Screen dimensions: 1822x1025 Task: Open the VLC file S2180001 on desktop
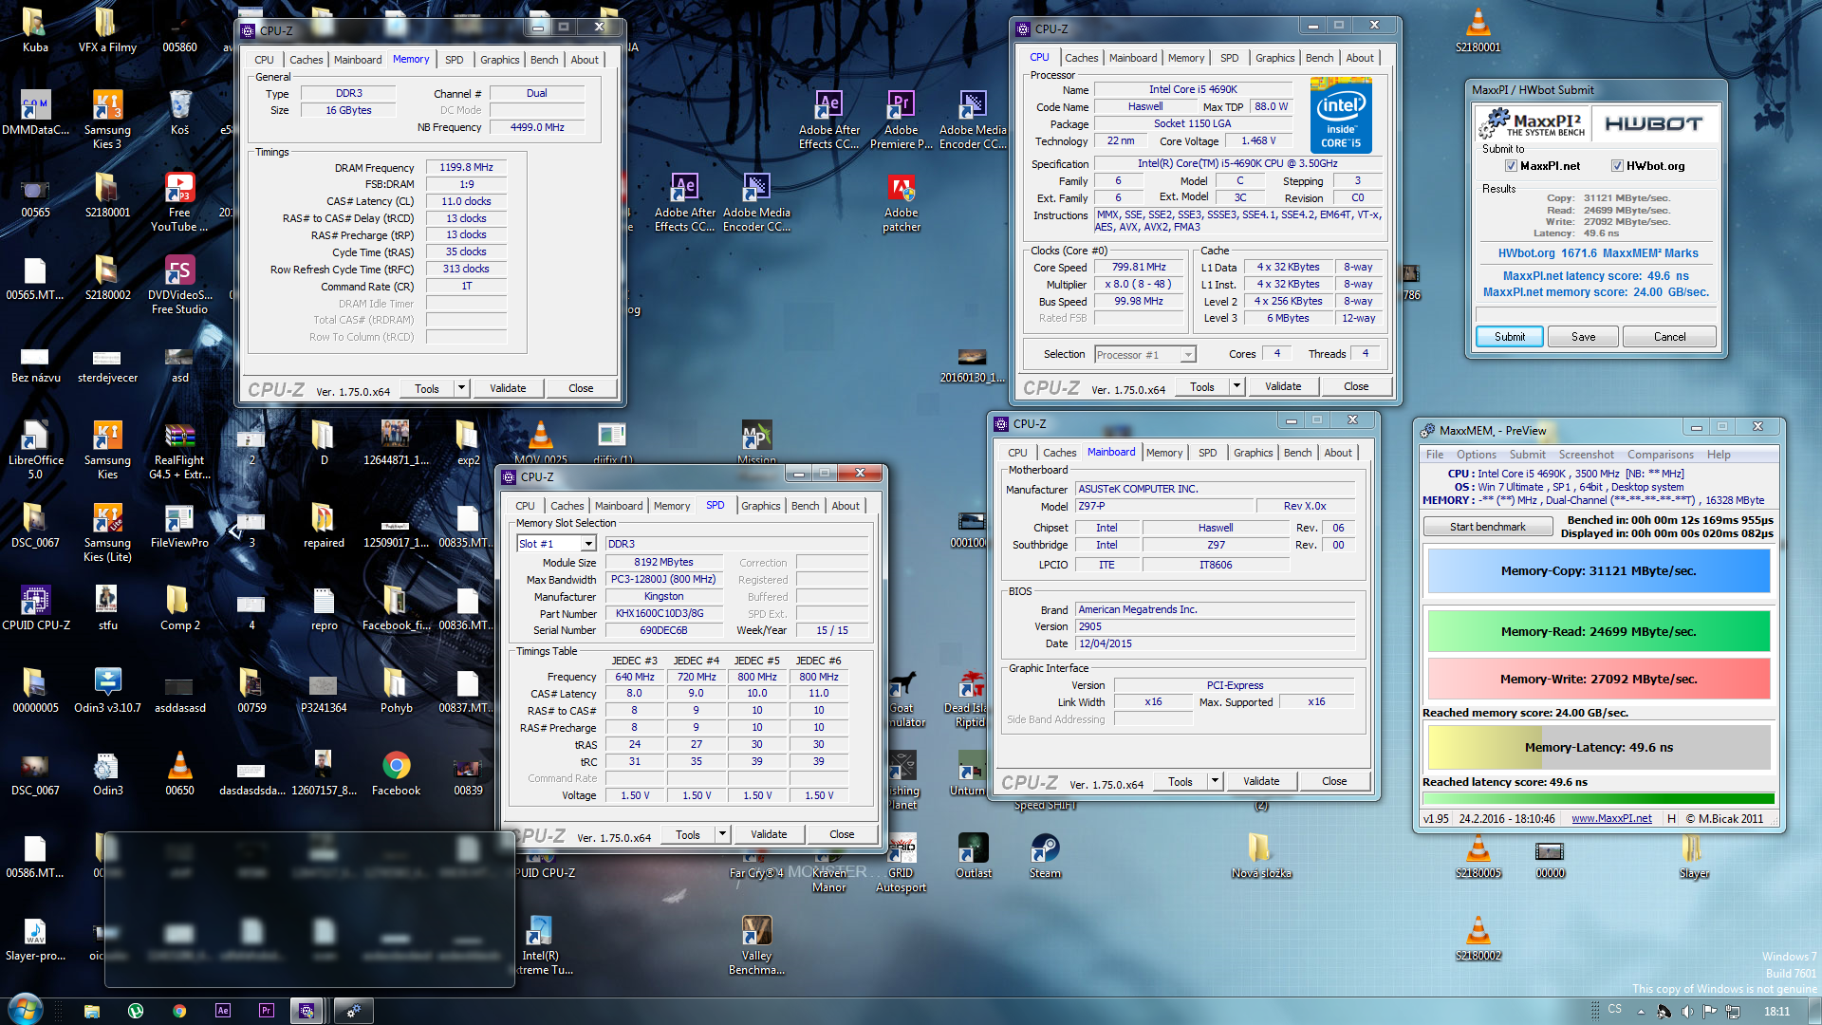tap(1478, 30)
